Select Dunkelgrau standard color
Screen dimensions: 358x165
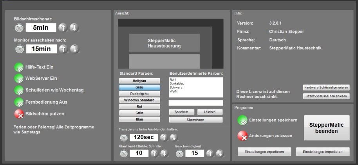[139, 94]
